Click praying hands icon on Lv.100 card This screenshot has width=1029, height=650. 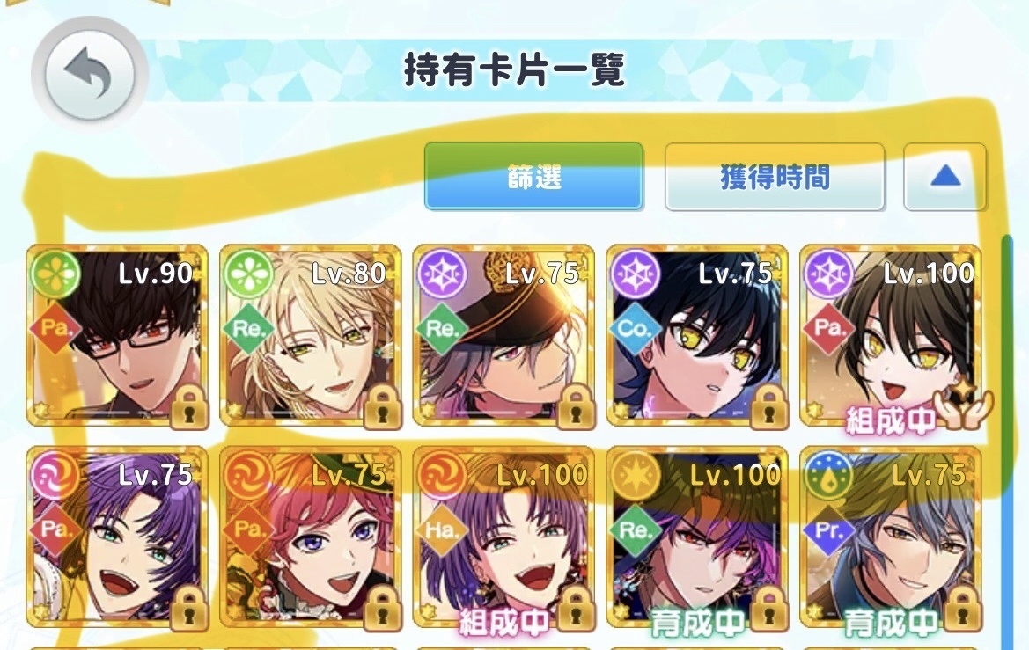[963, 405]
